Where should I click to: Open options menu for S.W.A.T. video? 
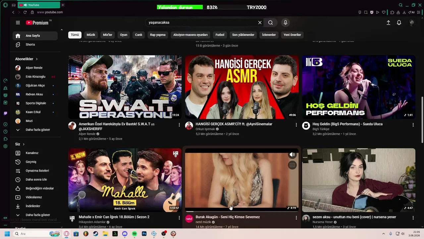tap(179, 125)
